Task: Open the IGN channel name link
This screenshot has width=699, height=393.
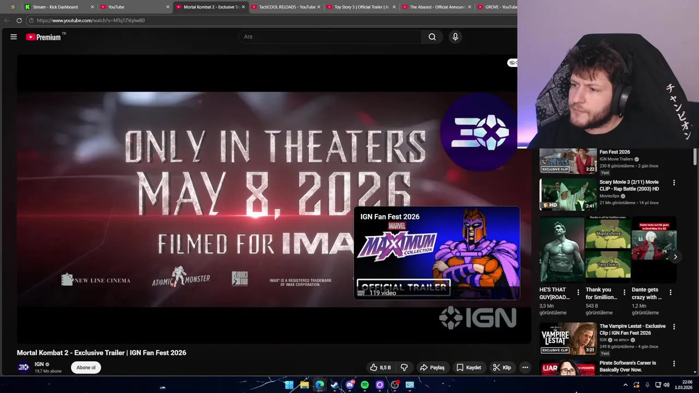Action: [39, 364]
